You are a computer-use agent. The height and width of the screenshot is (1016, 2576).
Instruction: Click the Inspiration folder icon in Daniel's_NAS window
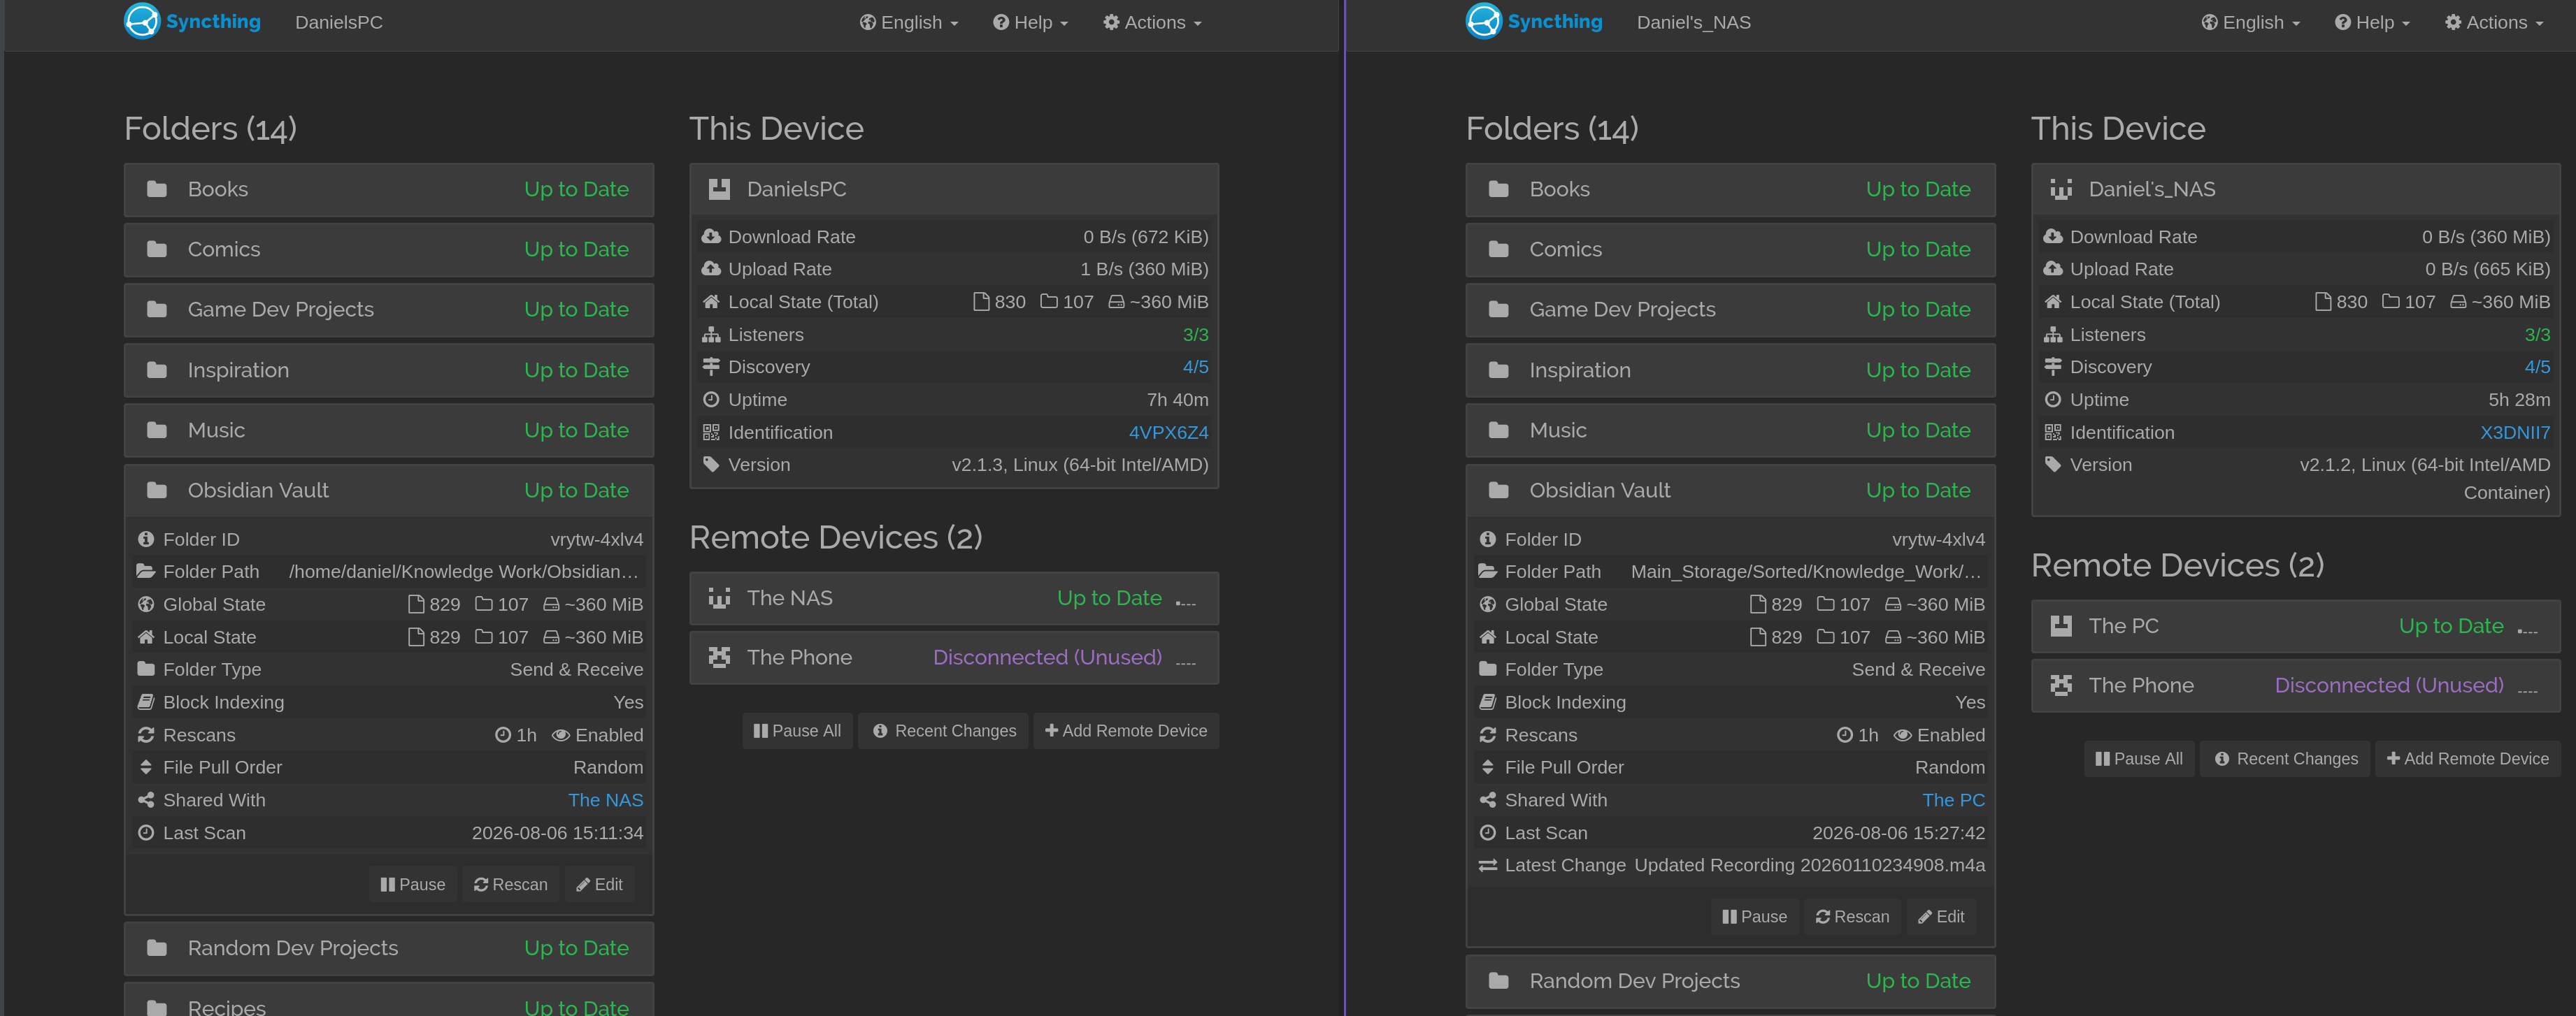click(x=1498, y=370)
